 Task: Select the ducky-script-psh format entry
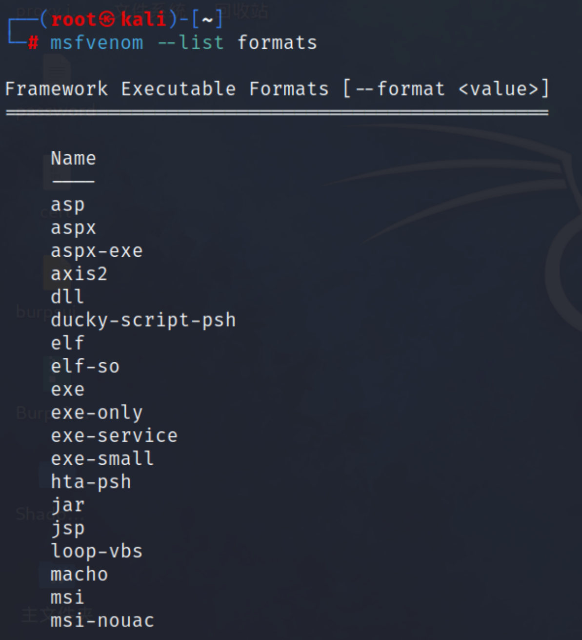[143, 320]
